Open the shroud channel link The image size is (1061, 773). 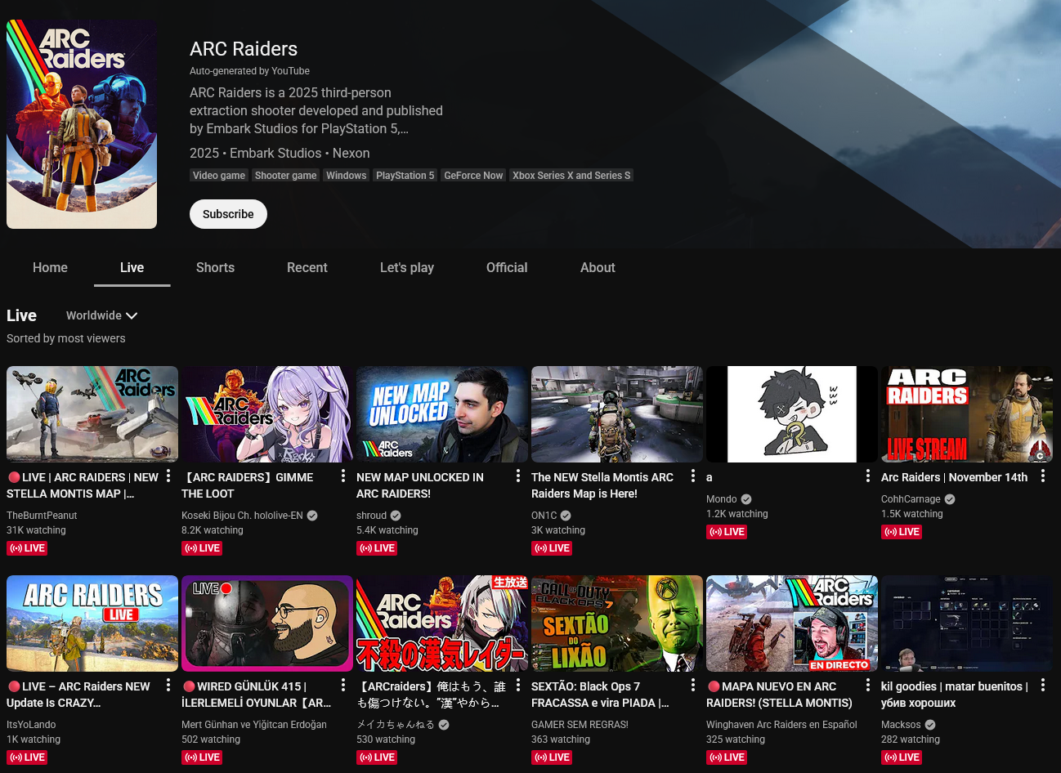pyautogui.click(x=371, y=516)
